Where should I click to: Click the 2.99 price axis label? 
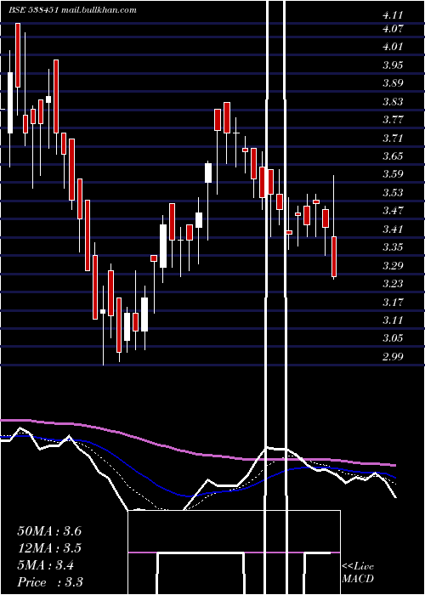pos(393,356)
